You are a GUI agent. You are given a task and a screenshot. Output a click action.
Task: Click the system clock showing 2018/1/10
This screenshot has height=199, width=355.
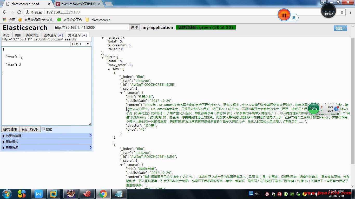pyautogui.click(x=336, y=194)
